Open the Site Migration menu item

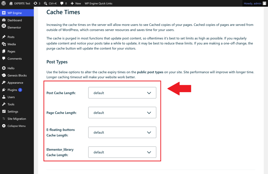pos(17,119)
